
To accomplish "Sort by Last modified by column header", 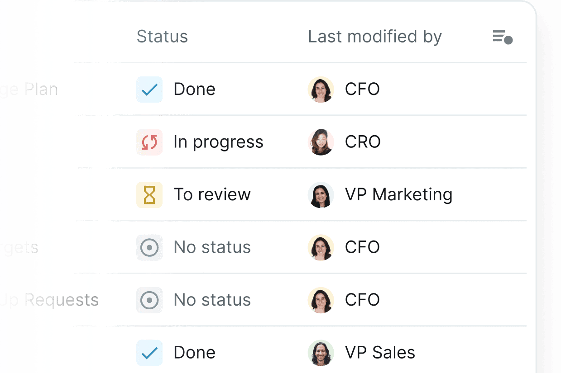I will 375,37.
